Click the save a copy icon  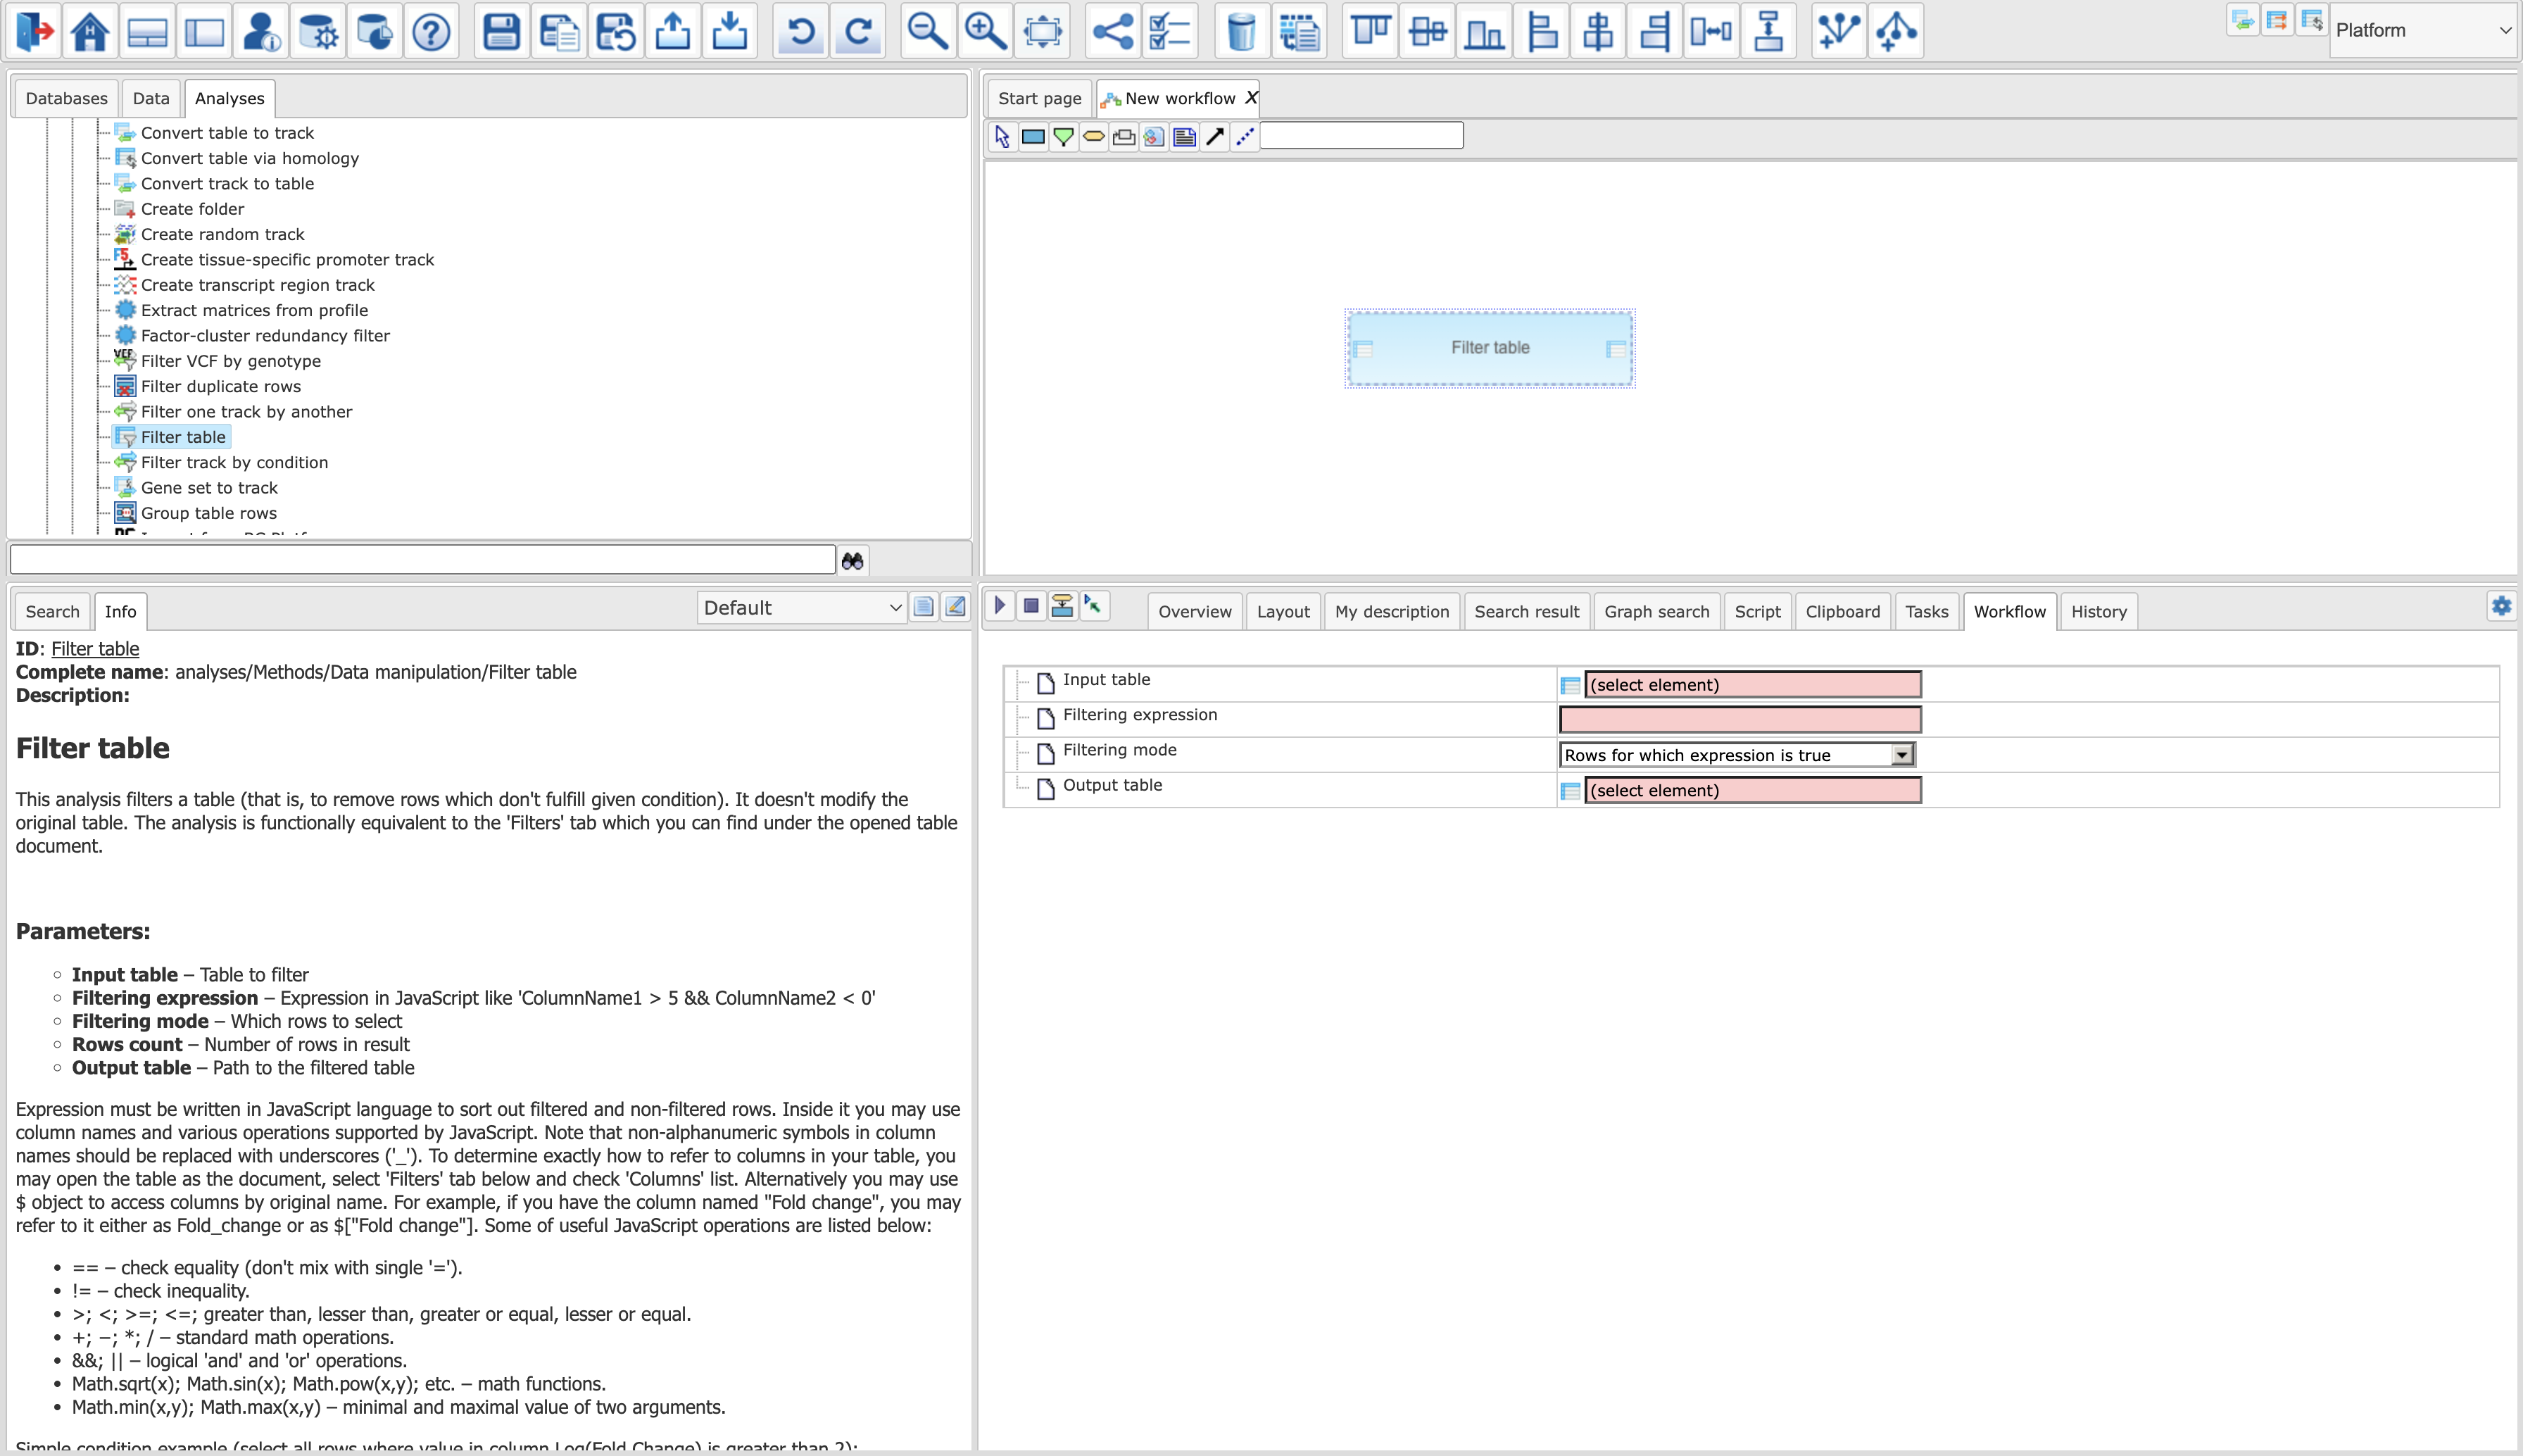[x=559, y=31]
